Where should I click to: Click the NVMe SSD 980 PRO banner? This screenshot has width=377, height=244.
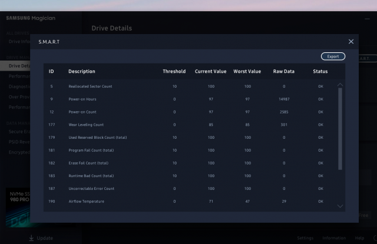(x=15, y=206)
